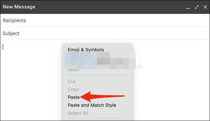This screenshot has height=121, width=210.
Task: Click the New Message title text
Action: 19,7
